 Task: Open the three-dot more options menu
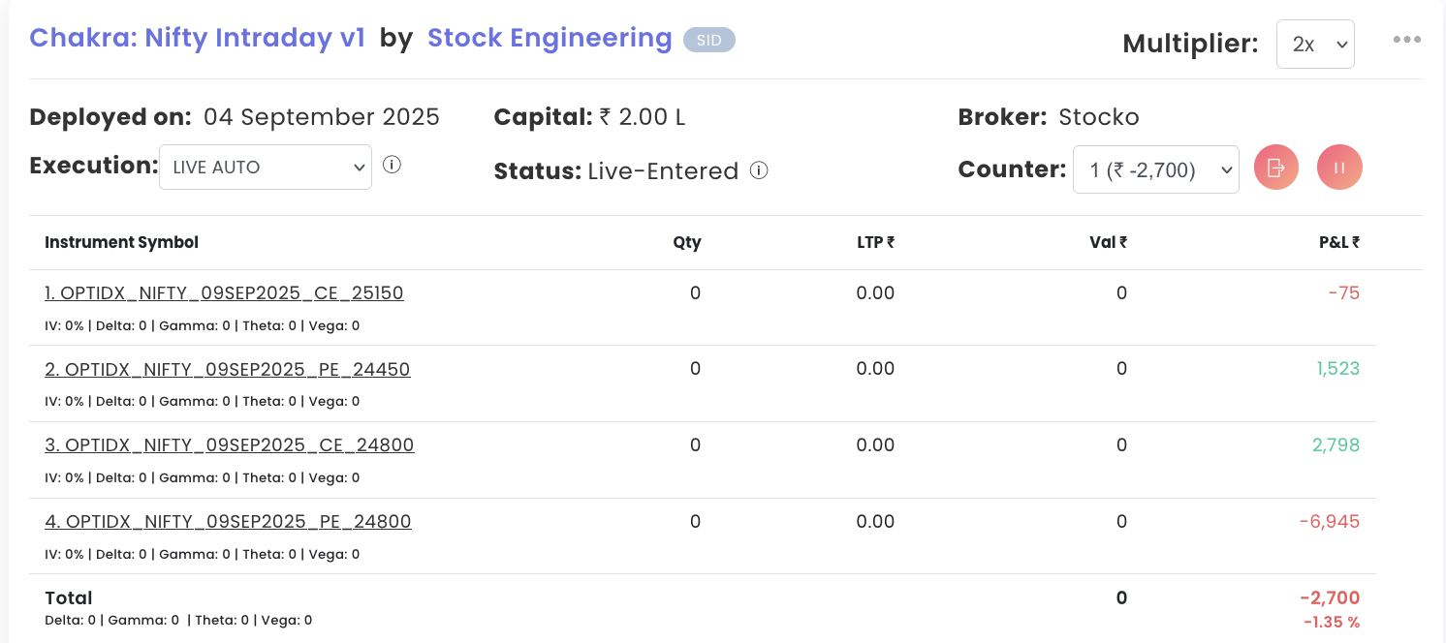1406,40
